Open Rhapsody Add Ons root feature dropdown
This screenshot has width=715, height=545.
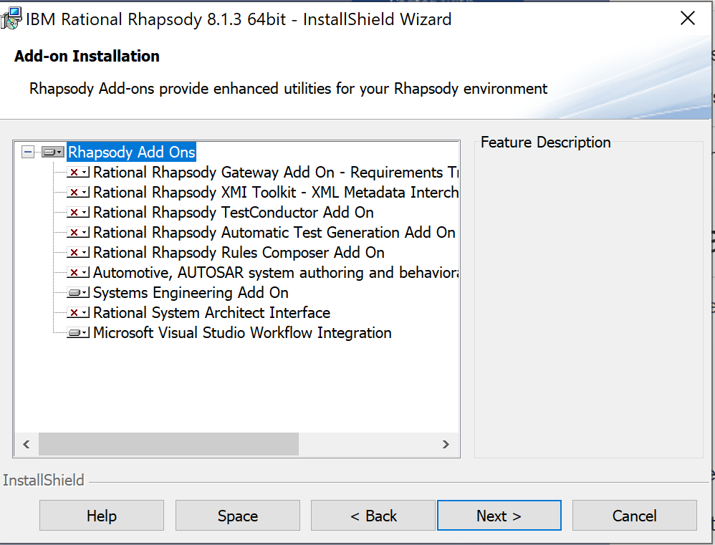pyautogui.click(x=53, y=153)
